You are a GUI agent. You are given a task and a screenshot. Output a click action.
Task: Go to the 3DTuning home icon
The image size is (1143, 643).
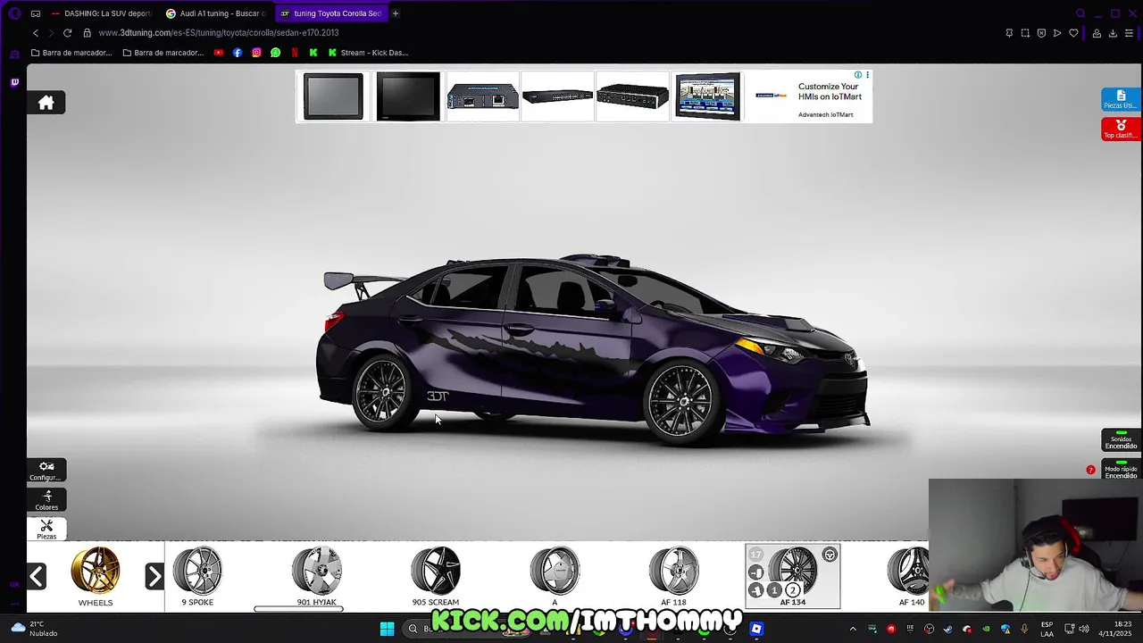pyautogui.click(x=46, y=103)
